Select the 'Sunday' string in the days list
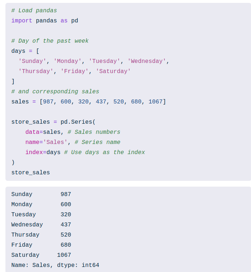251x272 pixels. (33, 61)
